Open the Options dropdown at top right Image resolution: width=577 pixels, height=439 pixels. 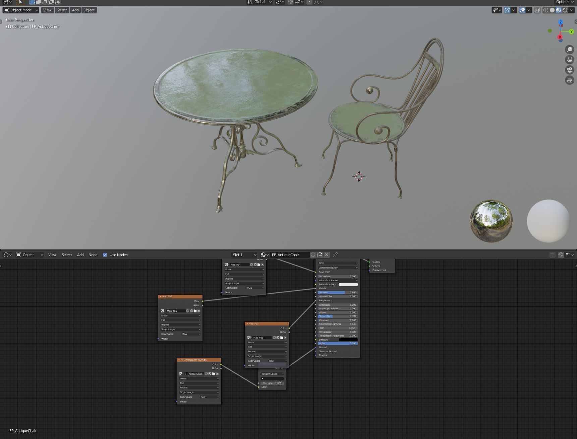pyautogui.click(x=565, y=2)
